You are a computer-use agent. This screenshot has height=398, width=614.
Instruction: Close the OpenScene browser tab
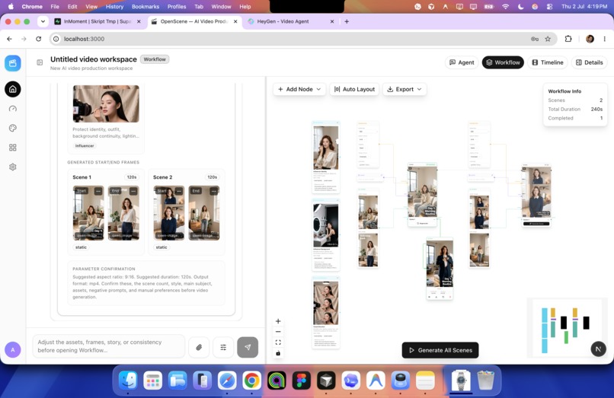[235, 21]
